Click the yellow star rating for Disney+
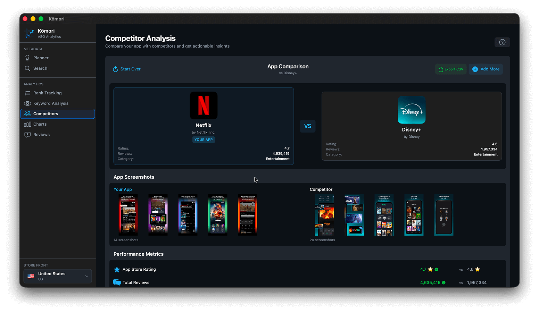 pos(478,269)
